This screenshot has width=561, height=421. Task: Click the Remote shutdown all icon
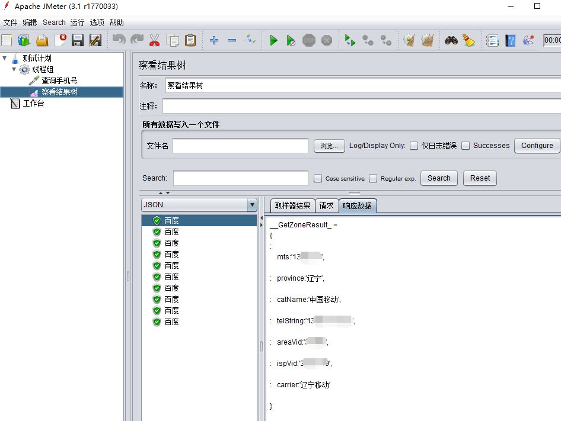(x=385, y=40)
